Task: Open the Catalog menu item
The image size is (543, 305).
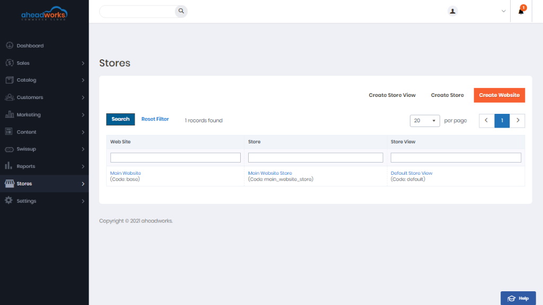Action: [x=45, y=80]
